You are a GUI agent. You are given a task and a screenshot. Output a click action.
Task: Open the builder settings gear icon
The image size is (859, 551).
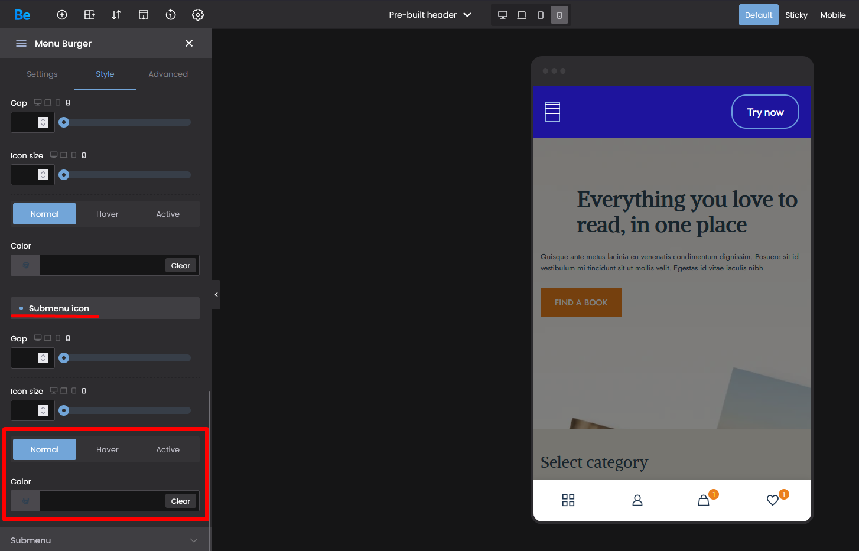(198, 15)
